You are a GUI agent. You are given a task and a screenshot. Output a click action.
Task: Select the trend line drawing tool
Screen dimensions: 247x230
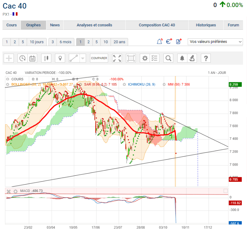tap(74, 58)
